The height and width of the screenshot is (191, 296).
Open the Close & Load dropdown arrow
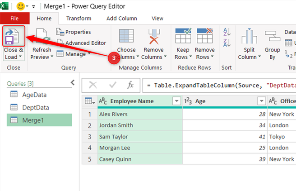20,57
